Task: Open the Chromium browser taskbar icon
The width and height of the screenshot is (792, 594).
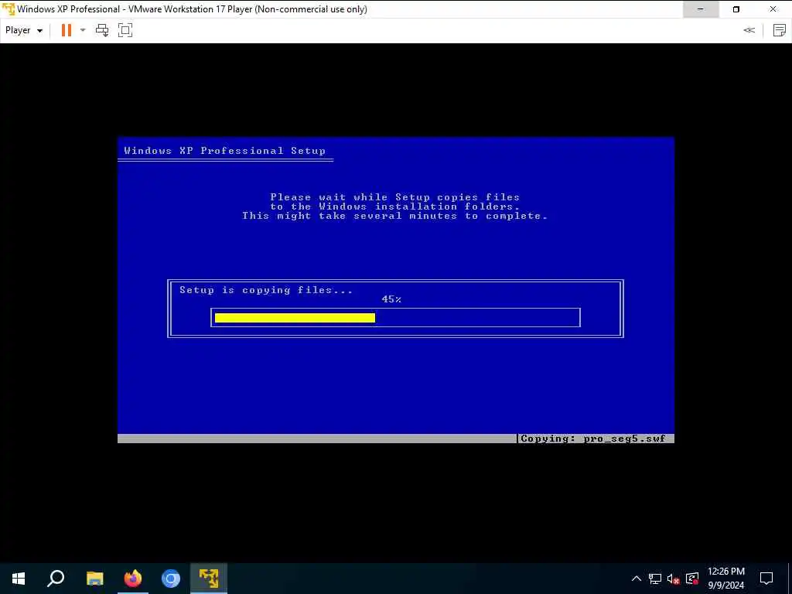Action: pos(171,579)
